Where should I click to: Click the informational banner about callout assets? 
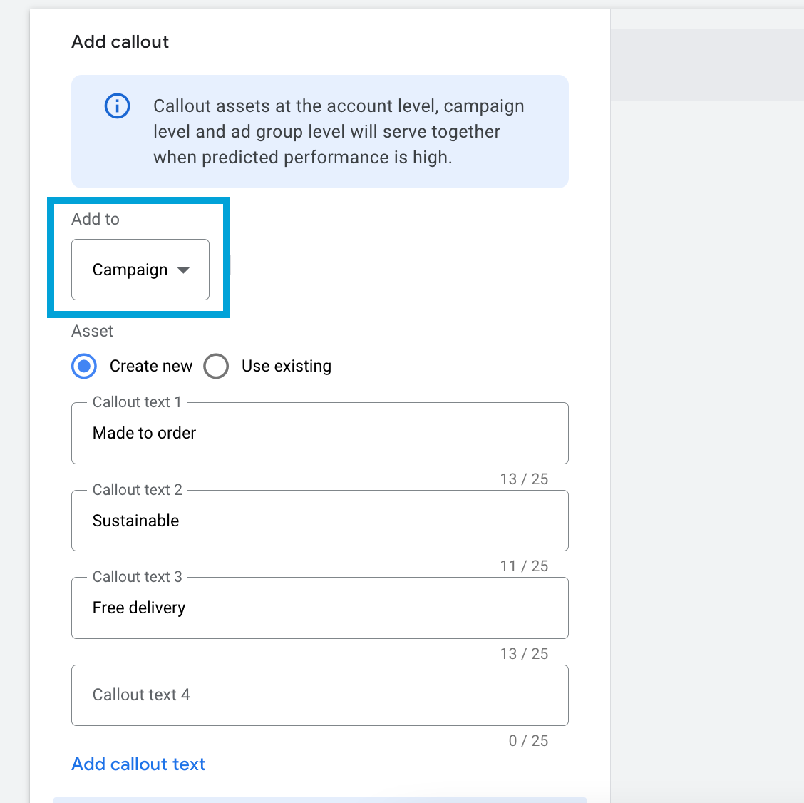point(319,131)
